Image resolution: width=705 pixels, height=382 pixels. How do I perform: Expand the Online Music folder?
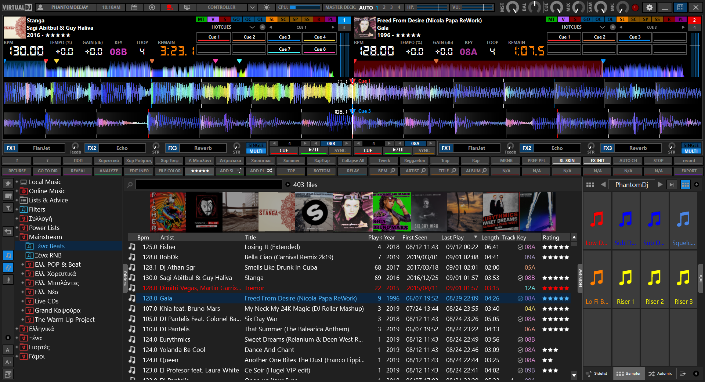pos(17,191)
